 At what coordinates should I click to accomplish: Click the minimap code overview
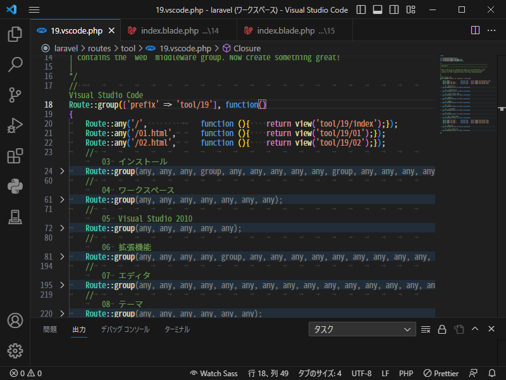(468, 94)
